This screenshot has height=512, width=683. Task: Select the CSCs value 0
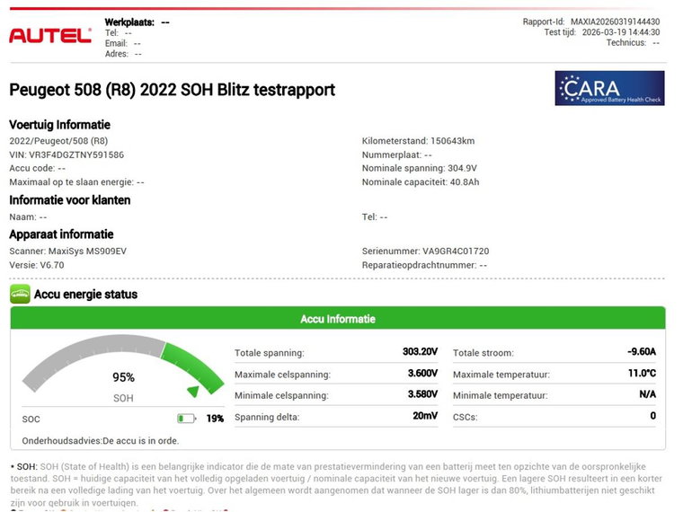(653, 416)
